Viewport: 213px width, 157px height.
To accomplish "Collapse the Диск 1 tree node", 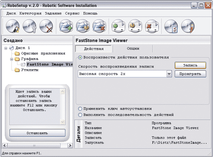I will pyautogui.click(x=6, y=48).
